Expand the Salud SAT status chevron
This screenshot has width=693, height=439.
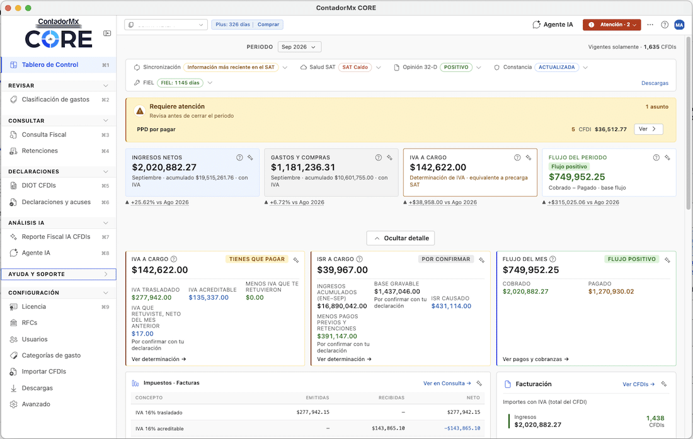[379, 67]
